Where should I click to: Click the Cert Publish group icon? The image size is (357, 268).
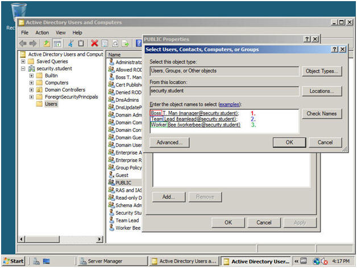coord(111,85)
